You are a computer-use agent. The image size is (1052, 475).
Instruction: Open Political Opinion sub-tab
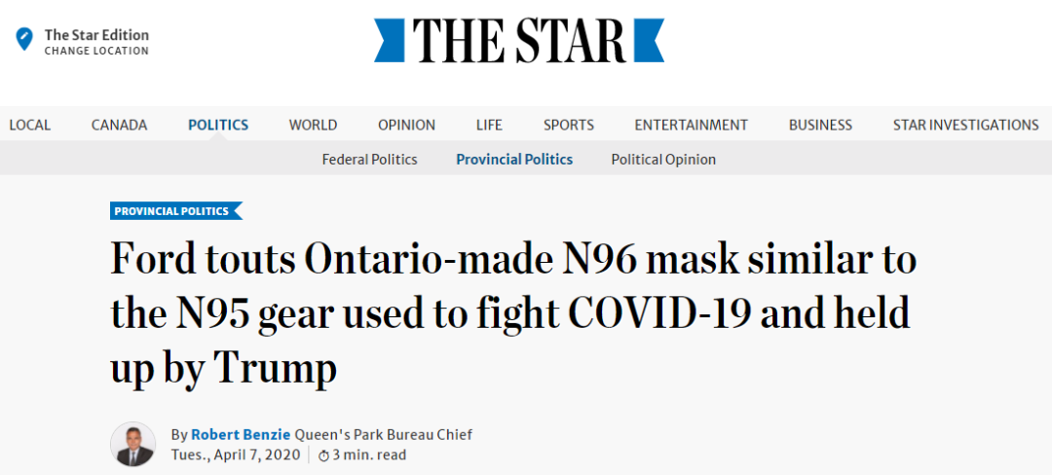click(x=663, y=160)
